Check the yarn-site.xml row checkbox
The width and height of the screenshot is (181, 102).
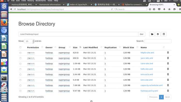point(20,58)
